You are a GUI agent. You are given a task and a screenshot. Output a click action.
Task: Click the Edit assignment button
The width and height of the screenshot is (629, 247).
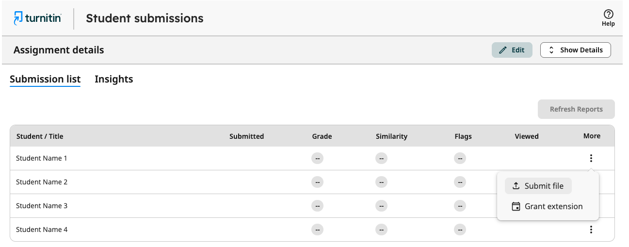click(512, 50)
